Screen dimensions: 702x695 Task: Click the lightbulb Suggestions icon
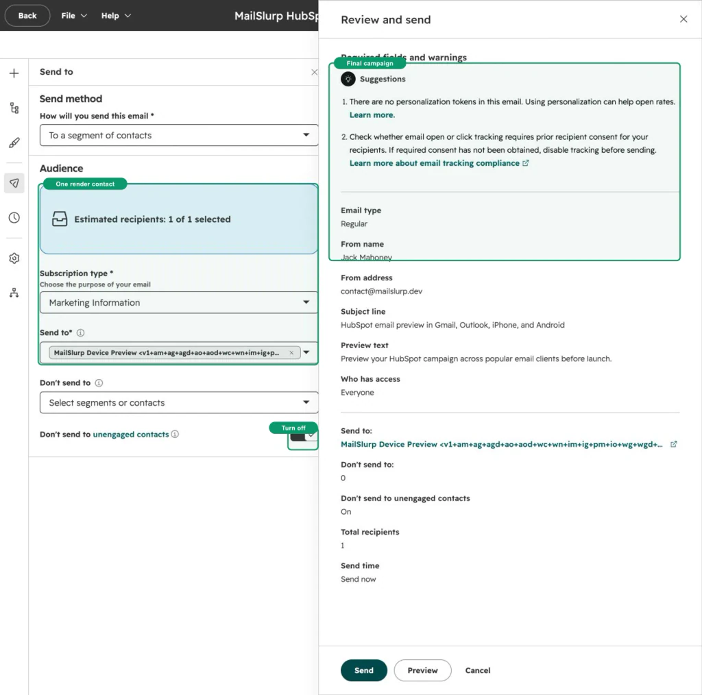(x=348, y=79)
